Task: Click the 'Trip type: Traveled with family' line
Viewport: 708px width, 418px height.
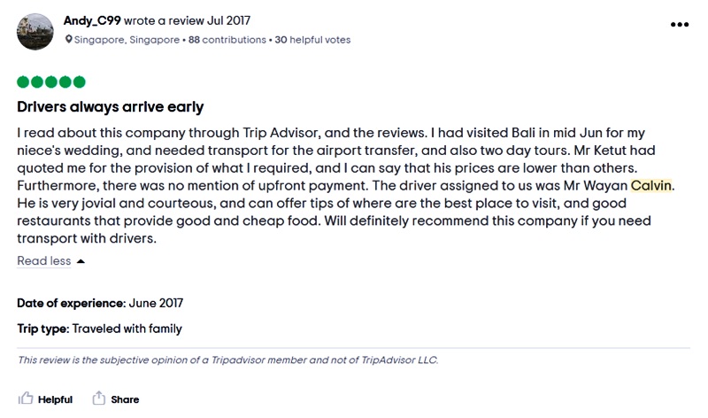Action: tap(99, 329)
